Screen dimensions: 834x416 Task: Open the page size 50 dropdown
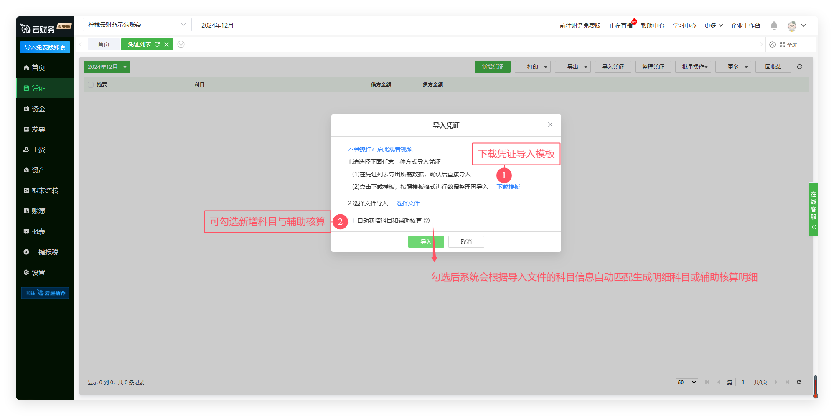tap(687, 382)
